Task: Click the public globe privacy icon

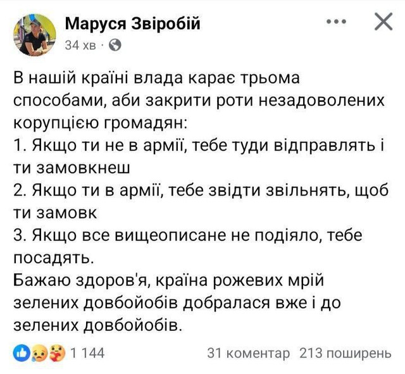Action: click(115, 46)
